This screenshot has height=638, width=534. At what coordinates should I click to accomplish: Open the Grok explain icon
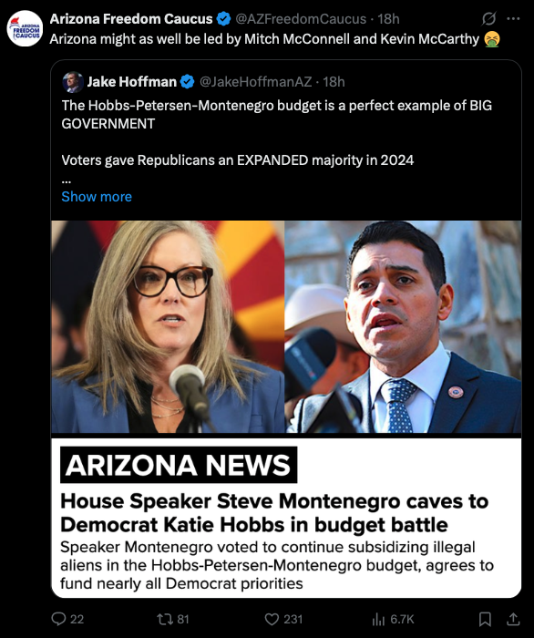tap(488, 19)
